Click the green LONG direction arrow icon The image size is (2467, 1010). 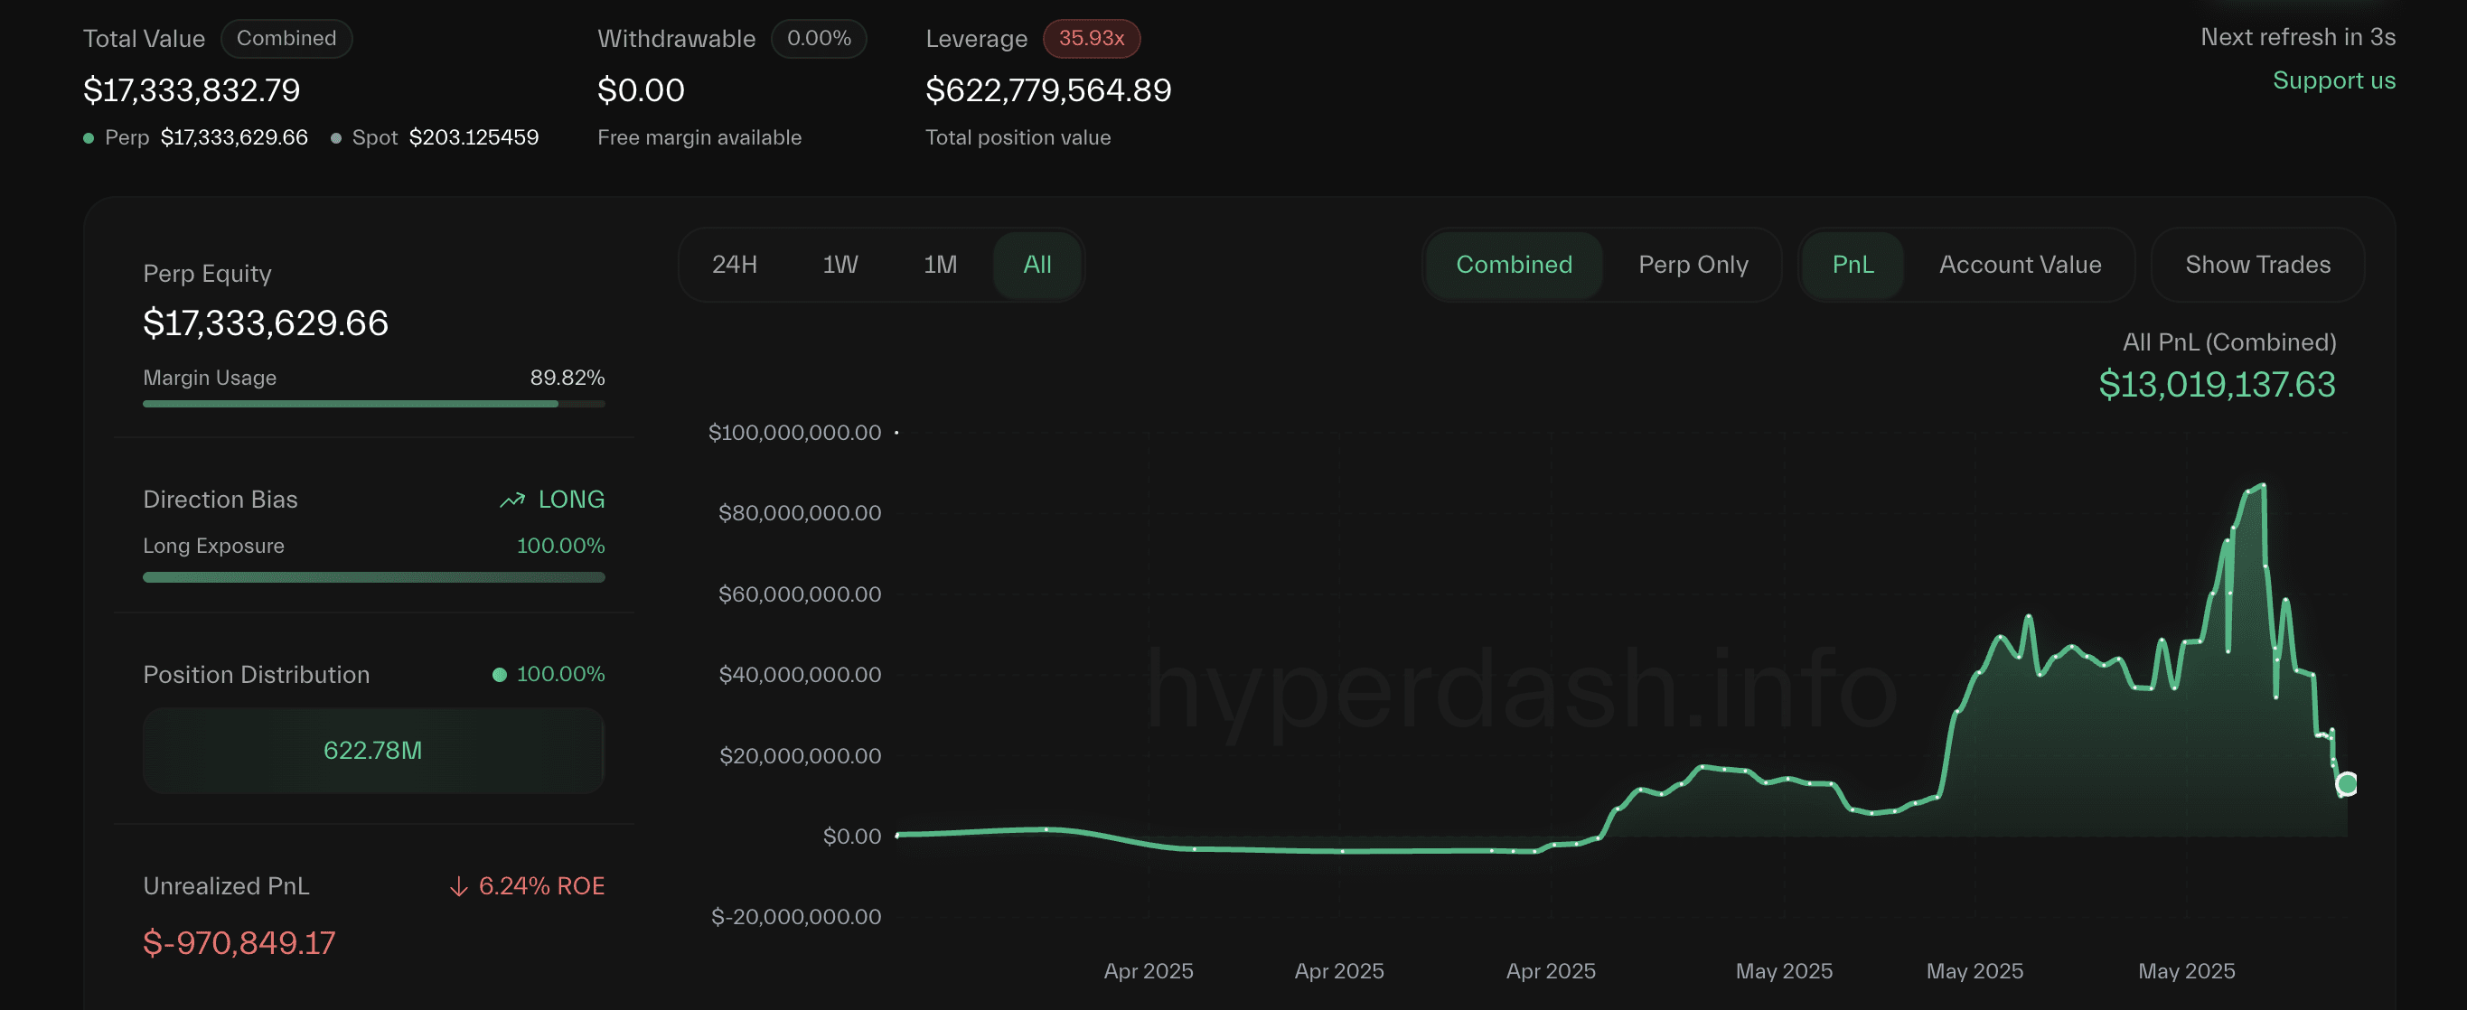pyautogui.click(x=511, y=499)
